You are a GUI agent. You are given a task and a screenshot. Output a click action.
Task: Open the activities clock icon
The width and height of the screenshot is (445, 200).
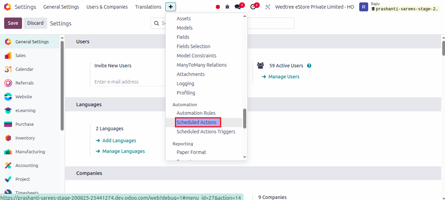(253, 7)
